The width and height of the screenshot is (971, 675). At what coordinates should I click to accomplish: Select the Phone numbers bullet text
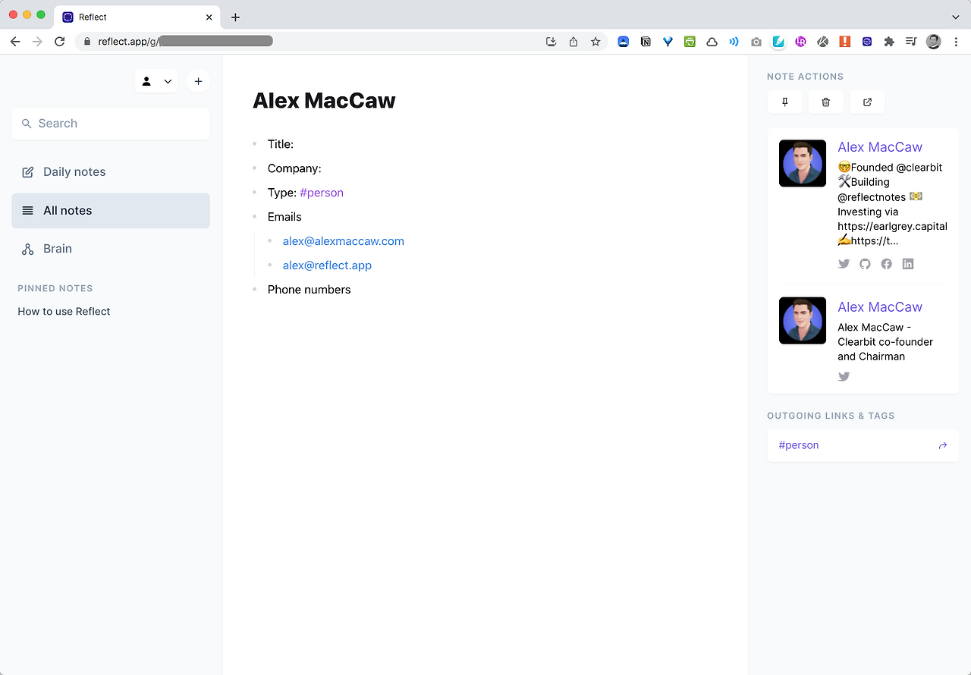310,290
